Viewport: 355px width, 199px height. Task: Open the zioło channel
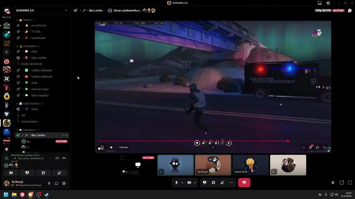click(42, 83)
